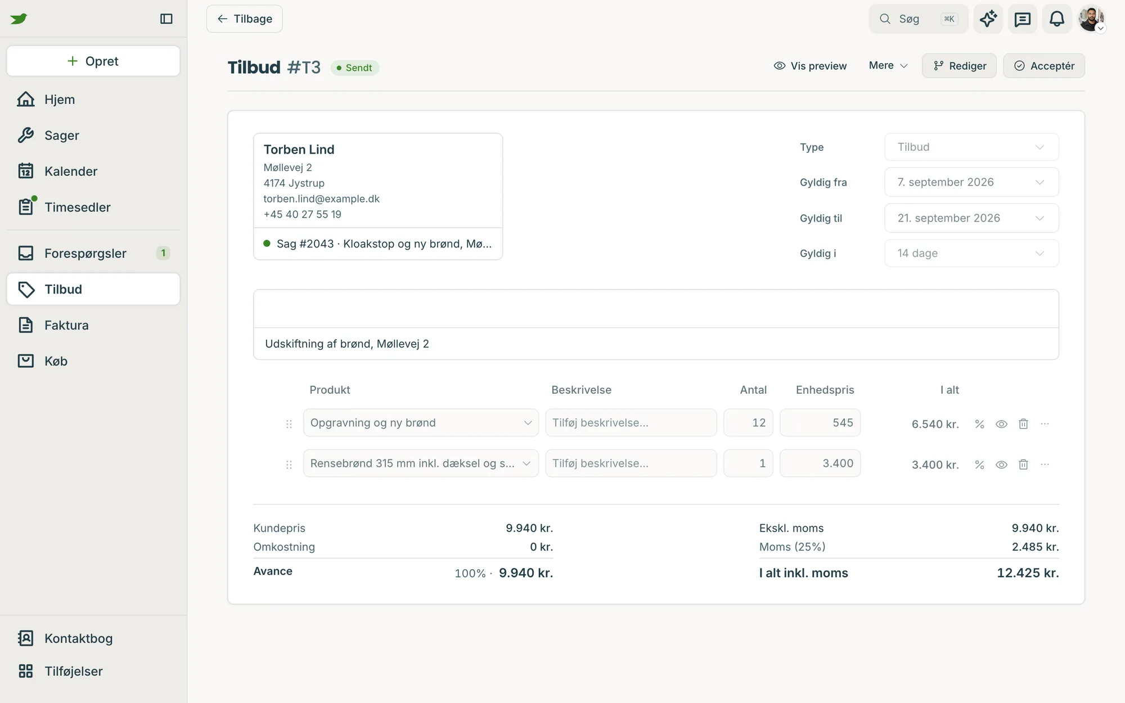Open Faktura in sidebar
Screen dimensions: 1125x703
pos(93,325)
